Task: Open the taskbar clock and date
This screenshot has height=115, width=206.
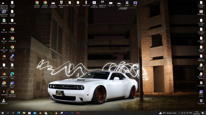Action: coord(197,113)
